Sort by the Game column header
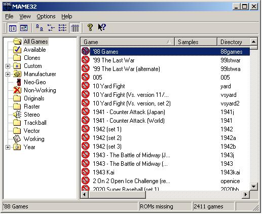Image resolution: width=262 pixels, height=214 pixels. pos(128,42)
